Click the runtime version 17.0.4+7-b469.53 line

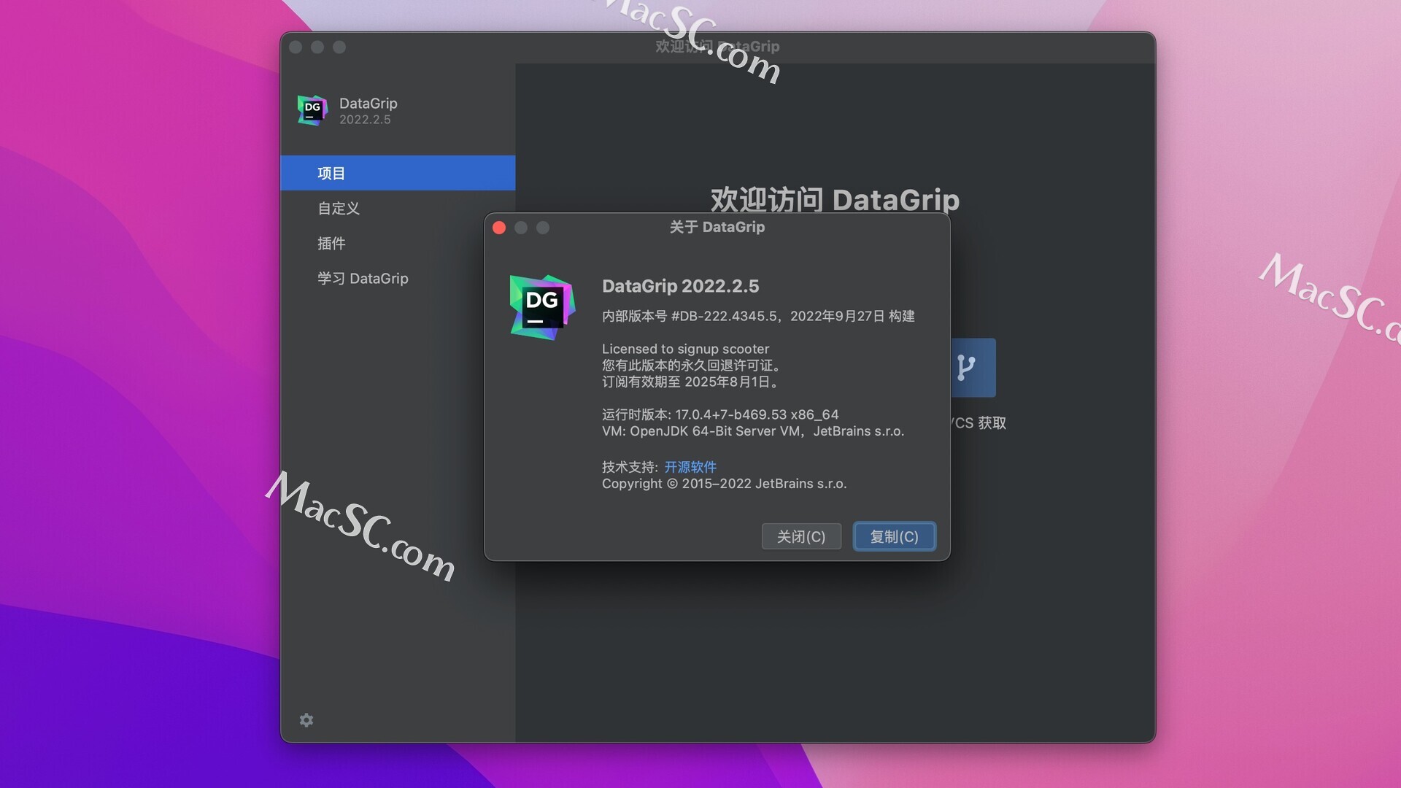click(x=720, y=414)
